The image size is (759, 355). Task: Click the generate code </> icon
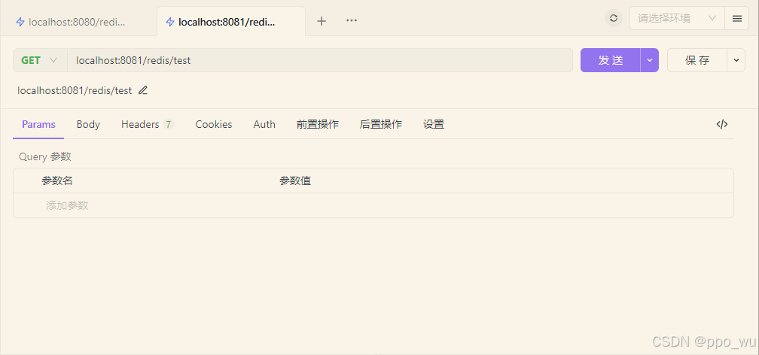click(x=721, y=124)
